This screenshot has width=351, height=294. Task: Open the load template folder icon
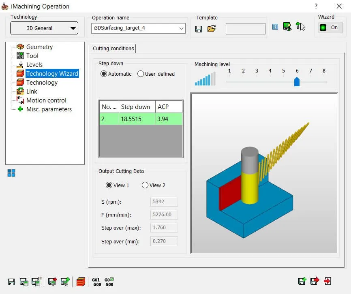point(211,28)
